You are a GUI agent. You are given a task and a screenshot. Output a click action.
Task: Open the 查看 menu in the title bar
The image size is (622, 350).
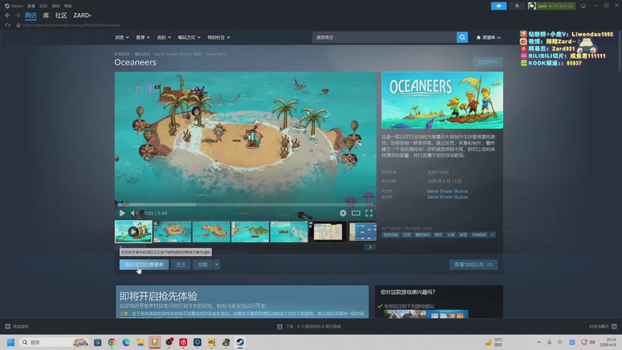[31, 6]
